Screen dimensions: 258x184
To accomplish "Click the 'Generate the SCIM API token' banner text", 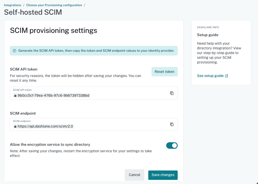I will click(96, 51).
